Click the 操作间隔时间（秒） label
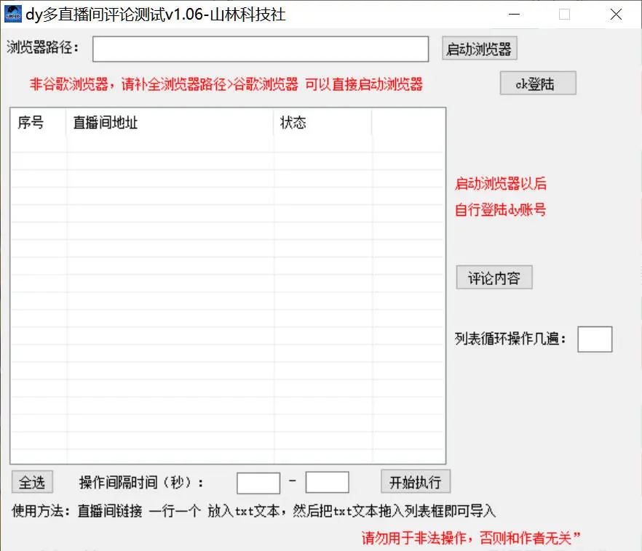Viewport: 642px width, 551px height. (x=141, y=483)
